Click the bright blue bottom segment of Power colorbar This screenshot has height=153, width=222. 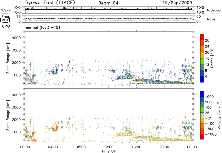tap(202, 79)
